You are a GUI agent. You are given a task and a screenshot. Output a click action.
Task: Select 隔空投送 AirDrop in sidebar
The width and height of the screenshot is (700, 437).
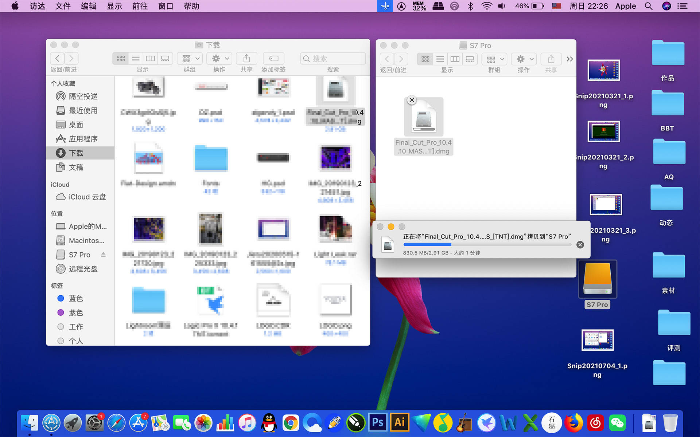click(x=83, y=97)
